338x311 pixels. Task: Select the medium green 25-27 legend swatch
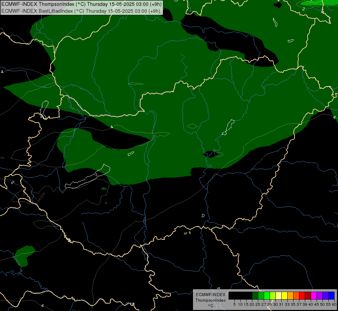click(261, 295)
